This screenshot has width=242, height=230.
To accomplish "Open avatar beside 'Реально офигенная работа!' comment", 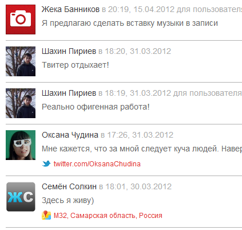I will (21, 103).
